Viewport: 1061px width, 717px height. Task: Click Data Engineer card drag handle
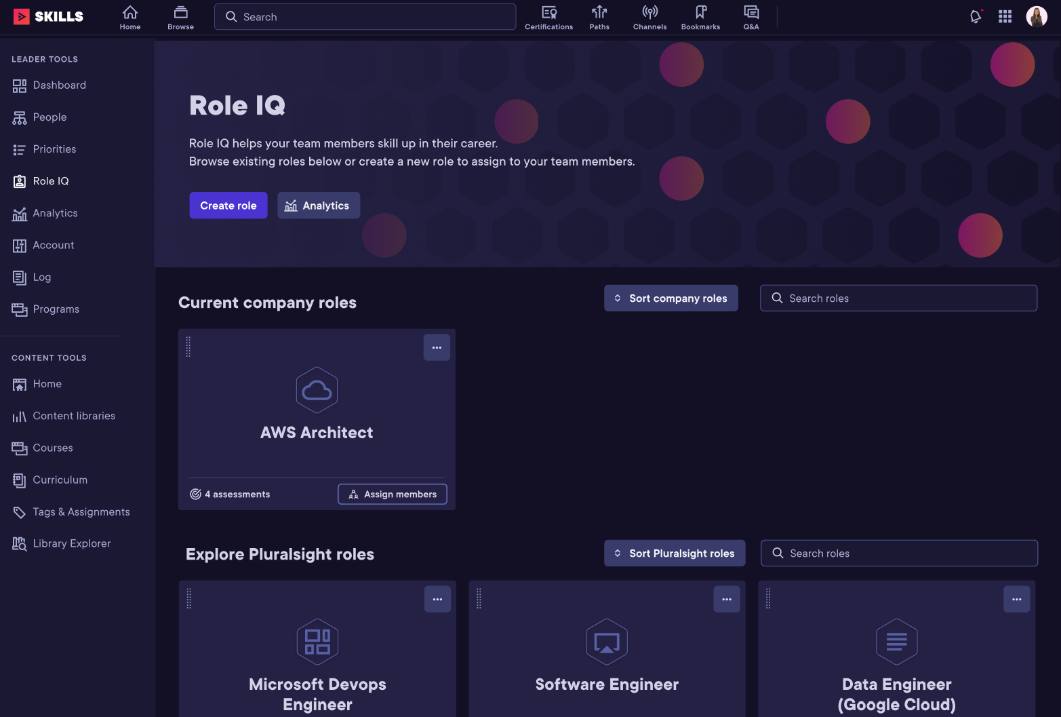click(x=768, y=598)
